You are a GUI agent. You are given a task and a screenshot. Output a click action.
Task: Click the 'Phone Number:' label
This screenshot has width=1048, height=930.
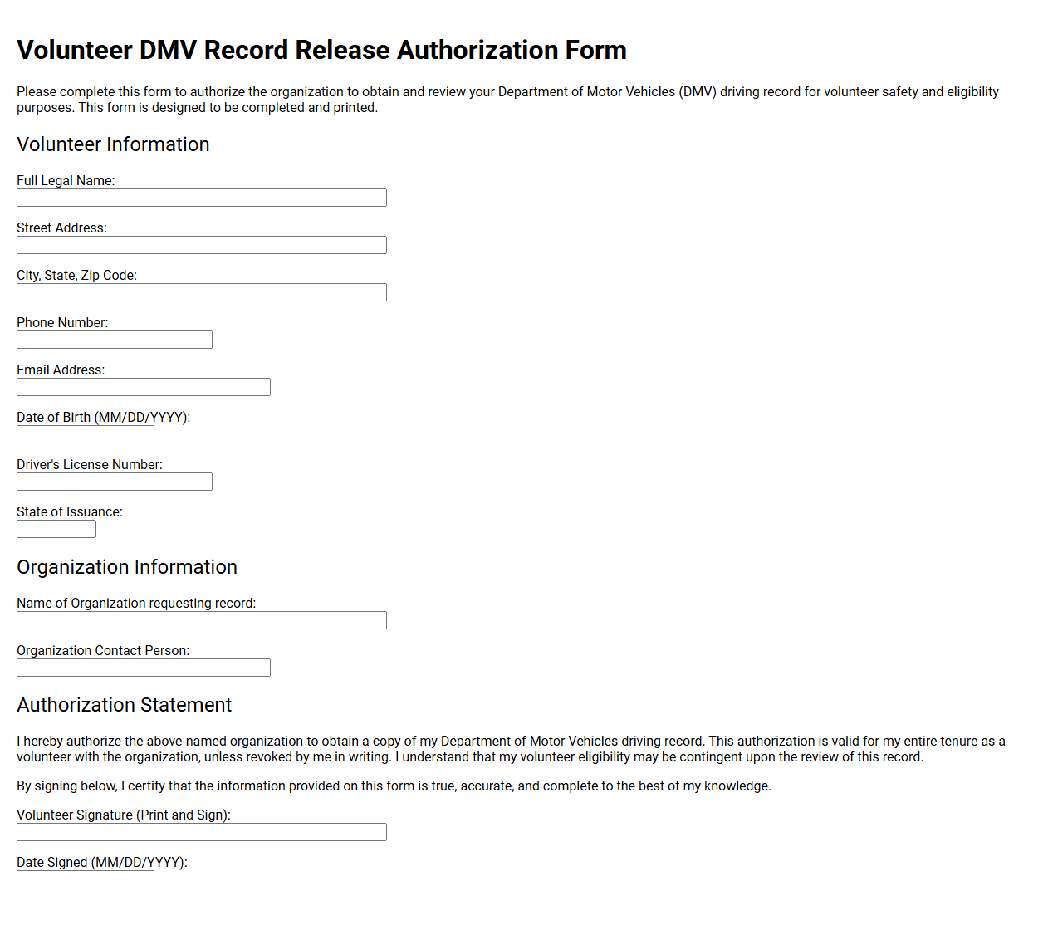62,322
